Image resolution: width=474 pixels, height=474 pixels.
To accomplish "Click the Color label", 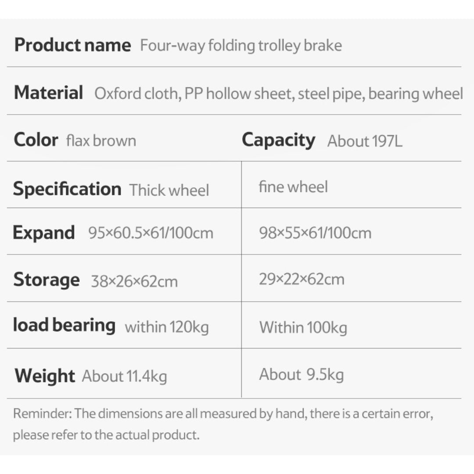I will tap(36, 140).
